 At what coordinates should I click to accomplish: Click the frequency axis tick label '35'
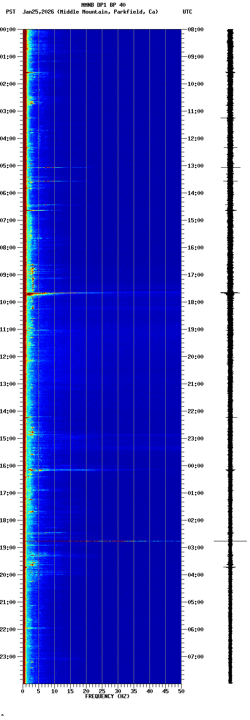pyautogui.click(x=134, y=691)
